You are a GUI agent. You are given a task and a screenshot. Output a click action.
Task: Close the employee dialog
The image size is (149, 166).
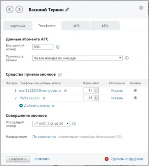click(x=141, y=8)
